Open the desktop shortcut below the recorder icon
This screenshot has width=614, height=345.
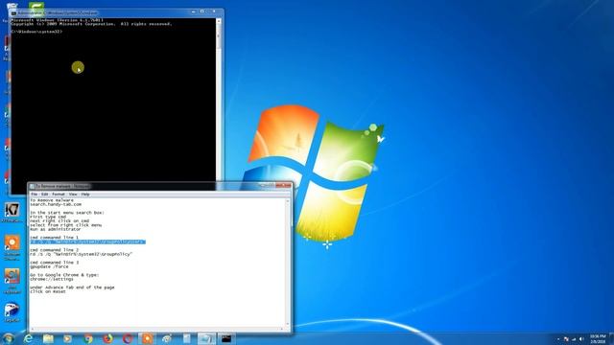click(12, 281)
